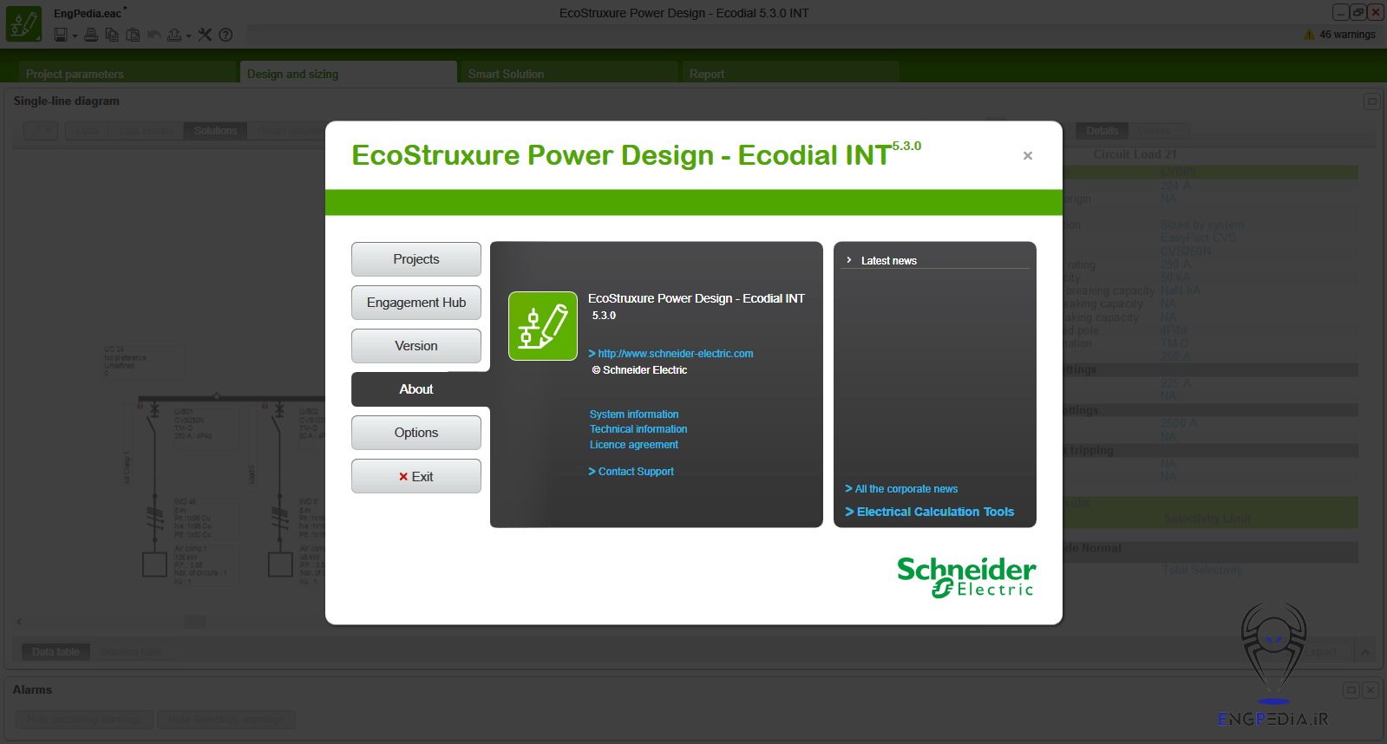Click the Undo arrow icon
Image resolution: width=1387 pixels, height=744 pixels.
(154, 35)
